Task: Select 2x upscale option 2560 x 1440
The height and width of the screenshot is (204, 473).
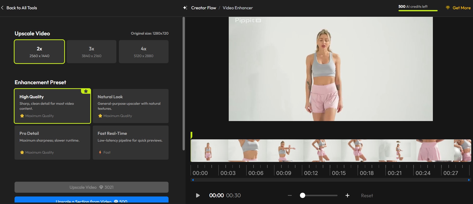Action: click(x=39, y=52)
